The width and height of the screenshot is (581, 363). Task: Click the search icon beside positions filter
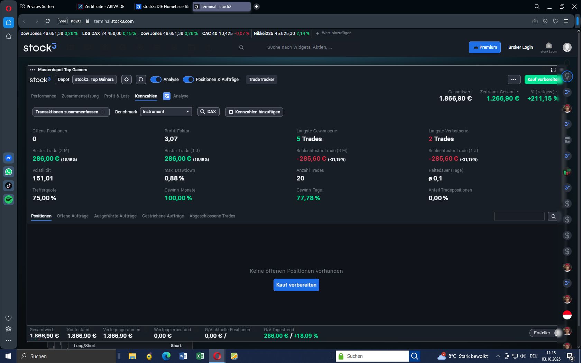[553, 216]
